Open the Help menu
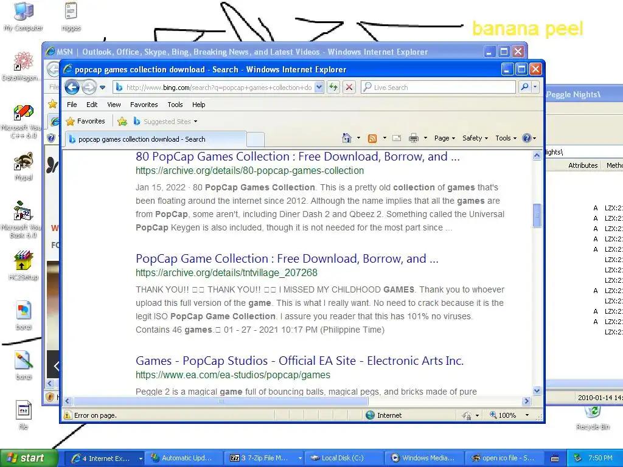The image size is (623, 467). pos(199,105)
